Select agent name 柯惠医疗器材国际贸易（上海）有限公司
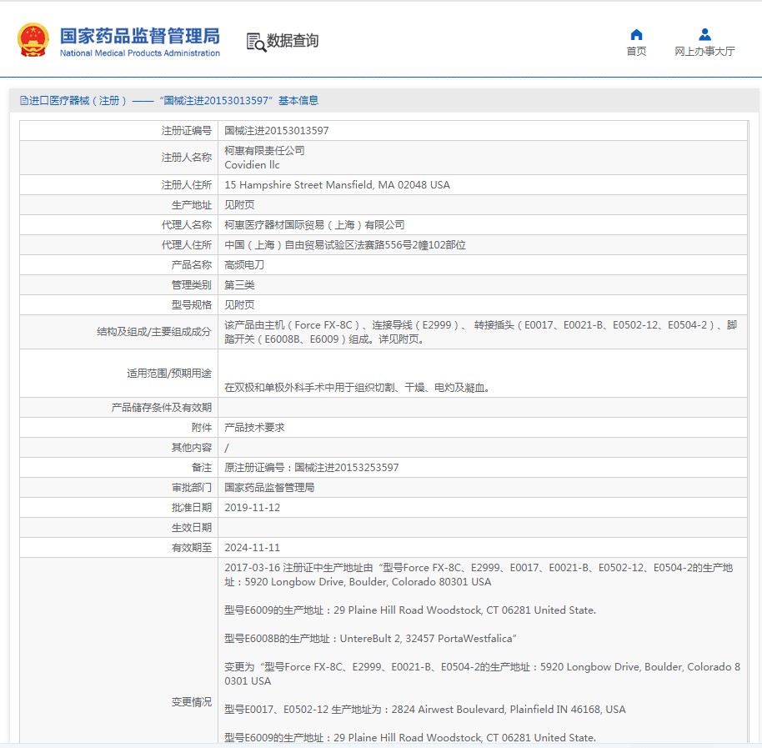The image size is (762, 748). pyautogui.click(x=314, y=225)
